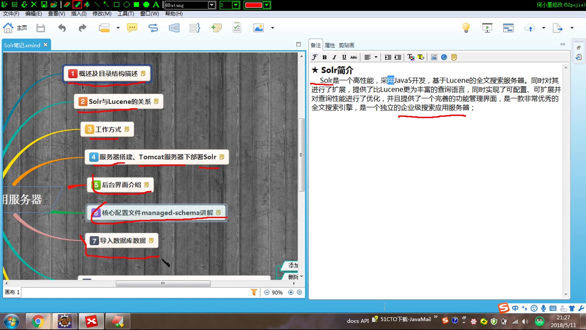Redo the action in XMind toolbar
Screen dimensions: 586x330
82,28
